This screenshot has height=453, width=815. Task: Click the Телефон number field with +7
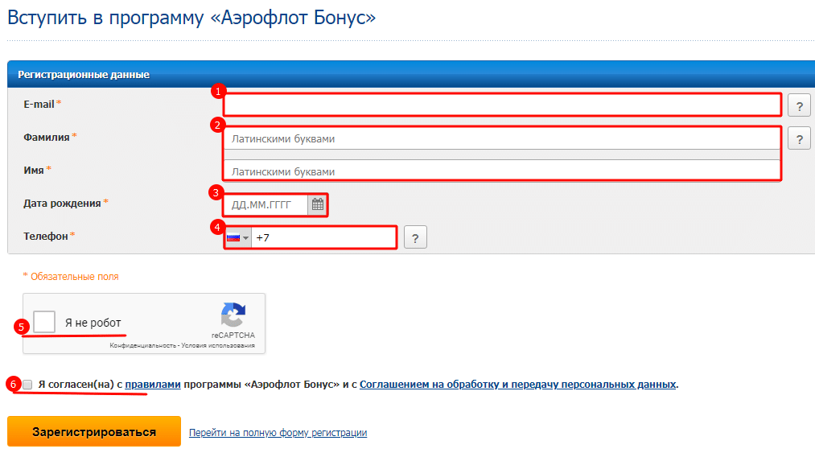pos(323,238)
